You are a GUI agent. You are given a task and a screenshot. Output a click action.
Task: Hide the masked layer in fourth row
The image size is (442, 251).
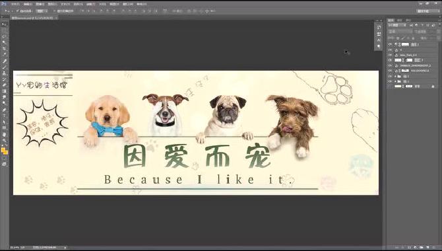(390, 60)
